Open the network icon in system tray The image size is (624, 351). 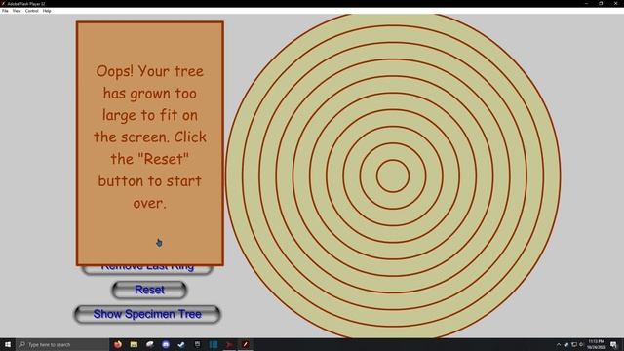(574, 344)
